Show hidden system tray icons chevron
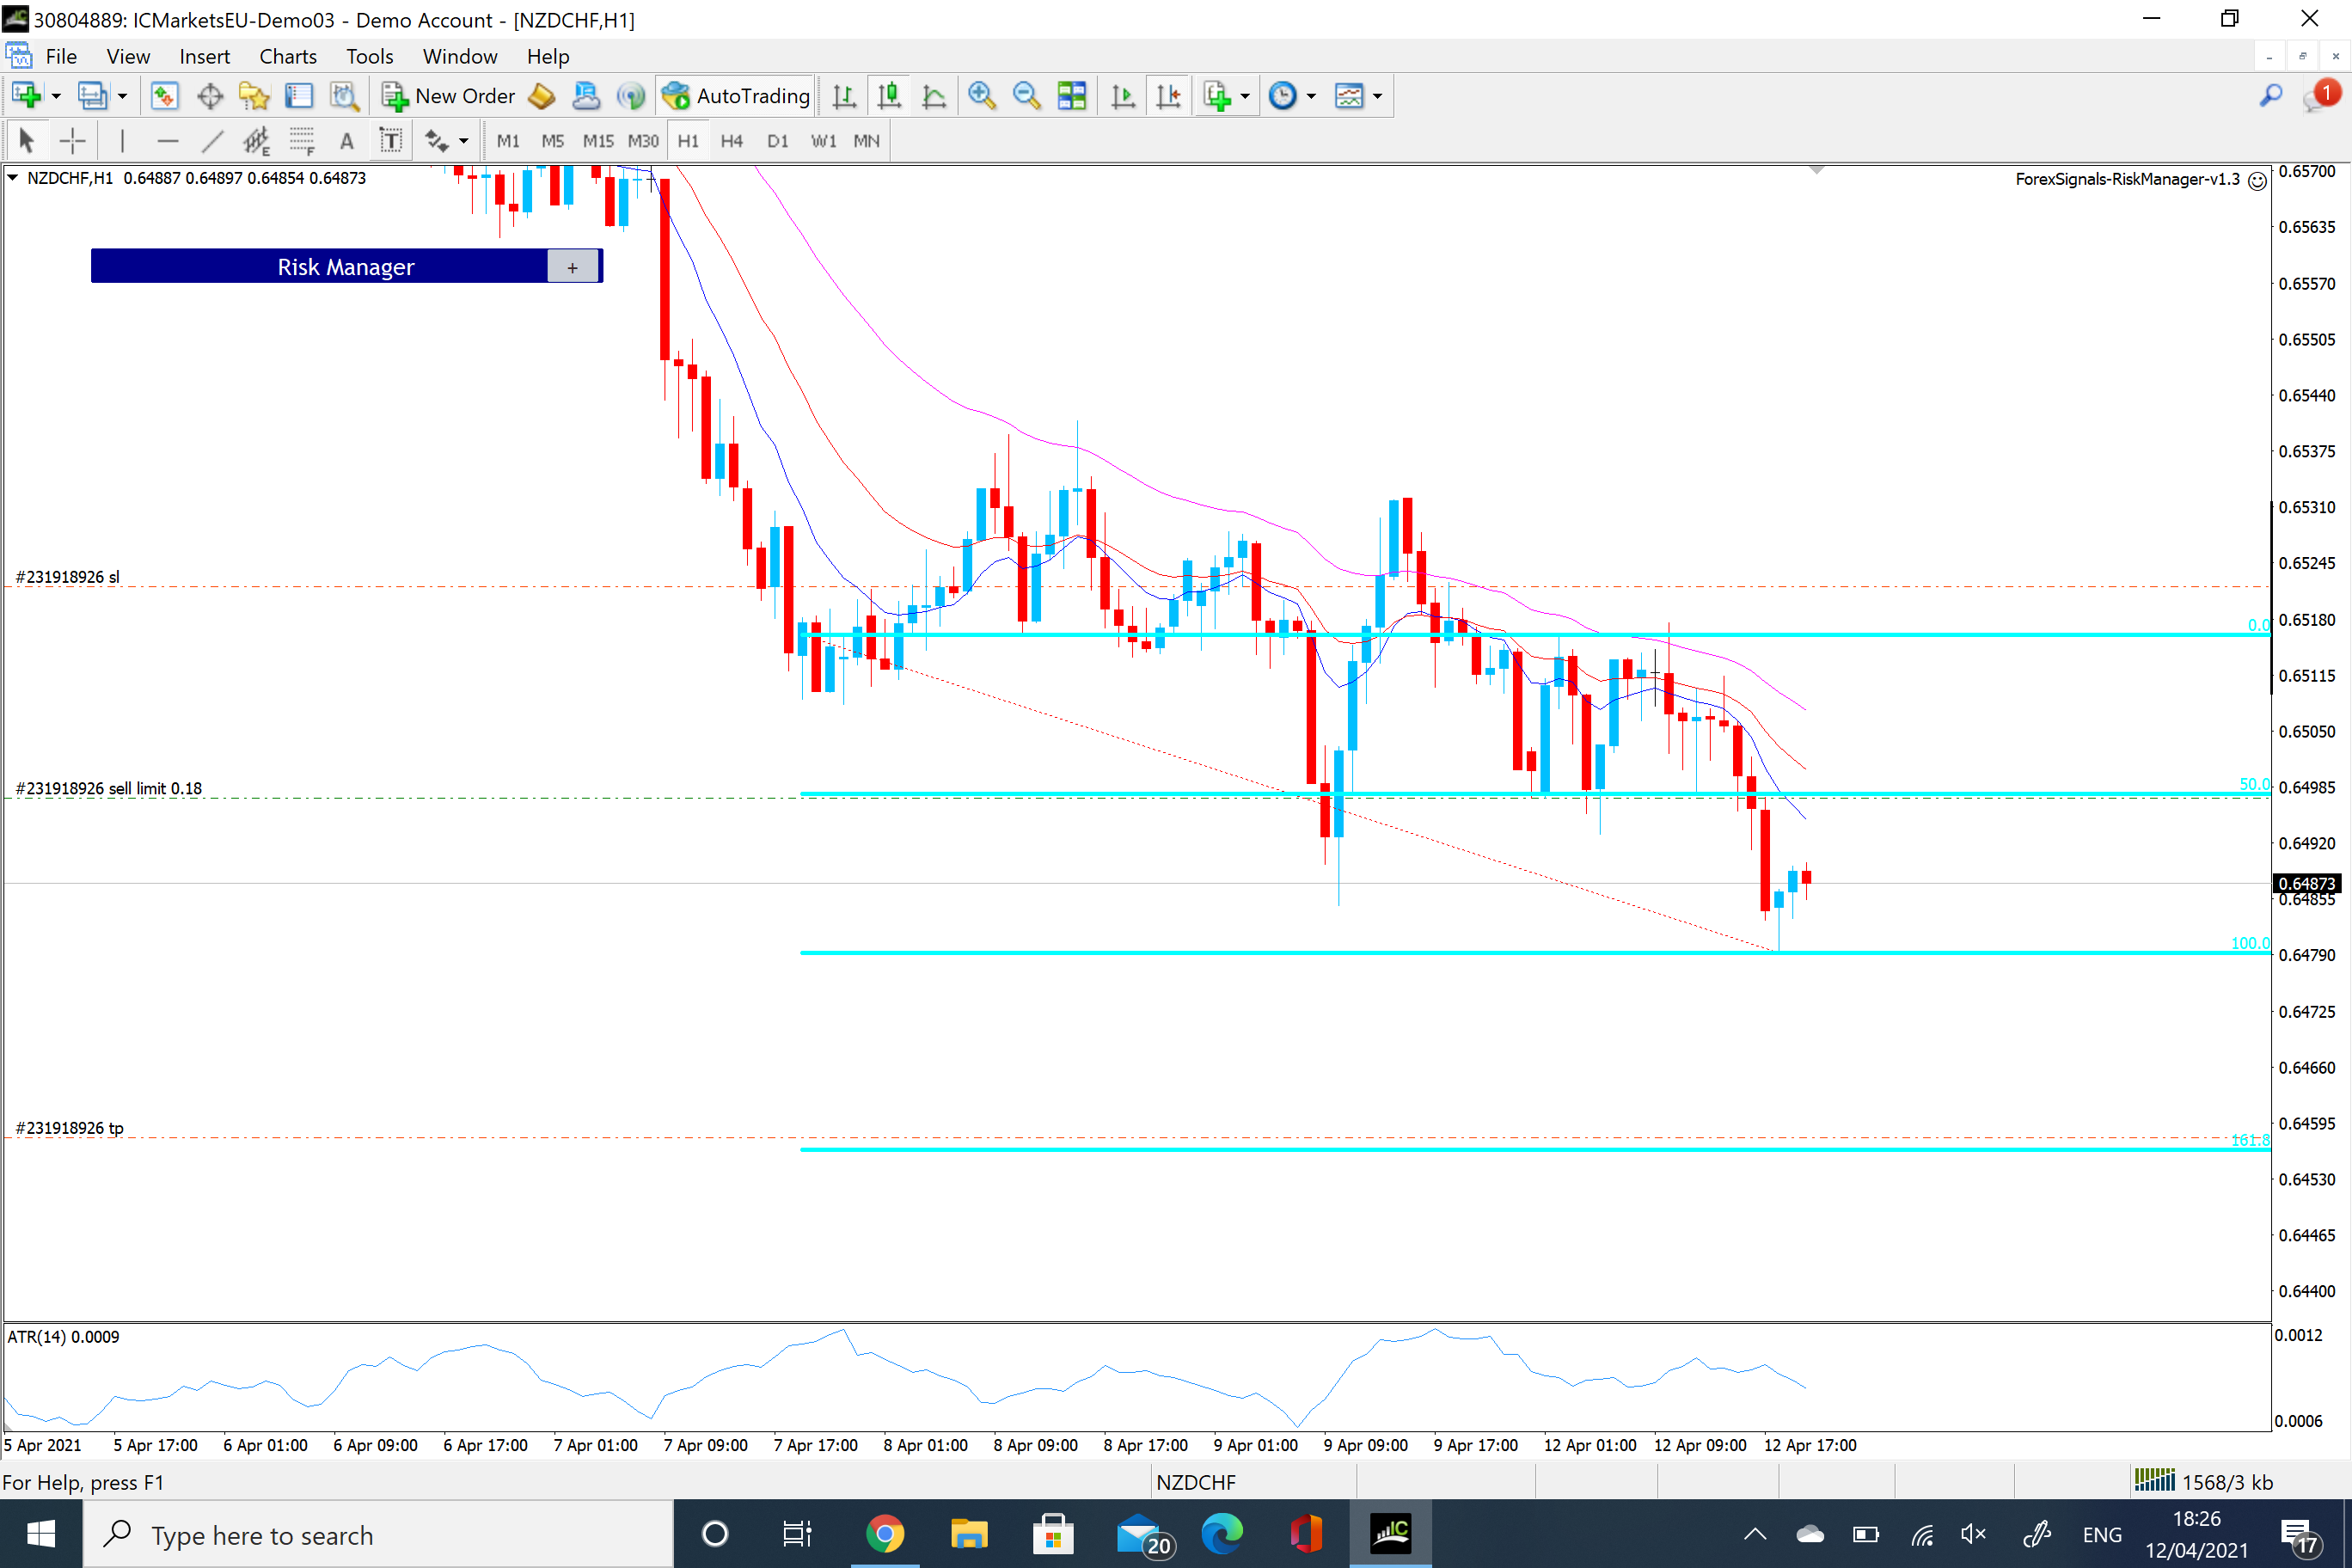Viewport: 2352px width, 1568px height. [x=1755, y=1534]
